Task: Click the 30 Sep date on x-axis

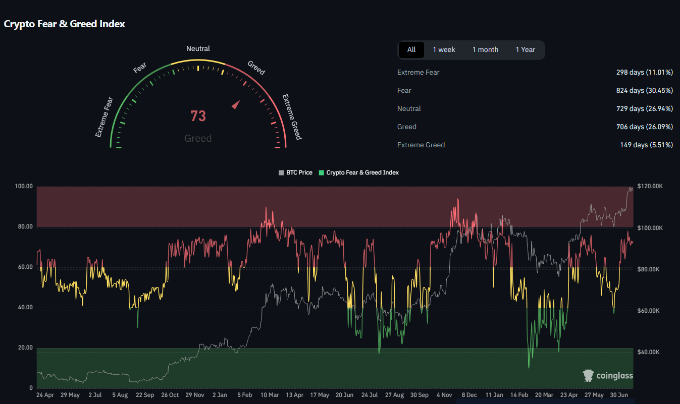Action: tap(420, 395)
